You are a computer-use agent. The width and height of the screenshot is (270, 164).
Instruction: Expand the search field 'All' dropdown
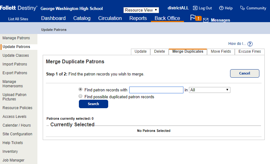210,90
